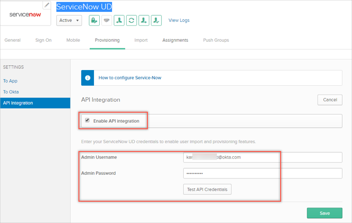Image resolution: width=352 pixels, height=223 pixels.
Task: Click the user import arrow icon
Action: pos(144,20)
